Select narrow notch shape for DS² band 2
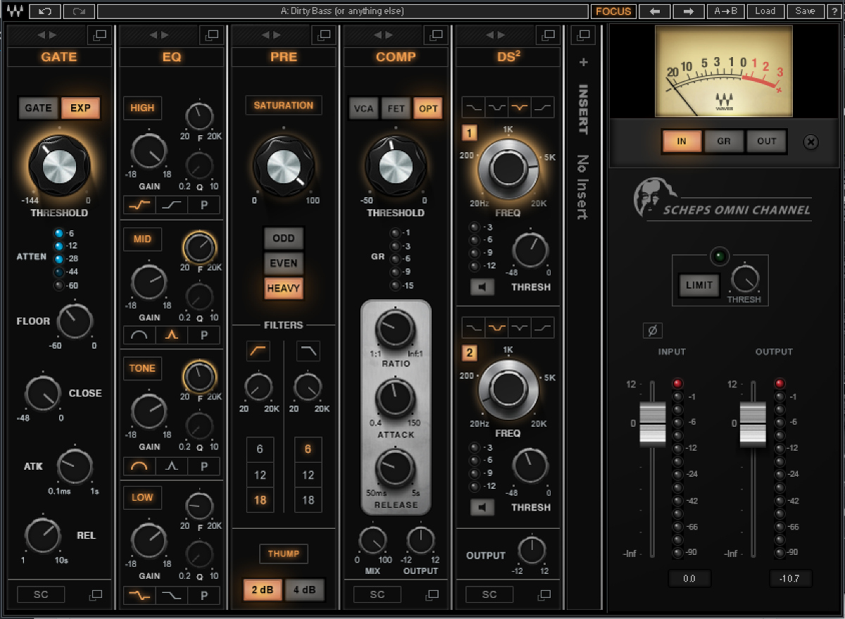This screenshot has height=619, width=845. pyautogui.click(x=520, y=327)
